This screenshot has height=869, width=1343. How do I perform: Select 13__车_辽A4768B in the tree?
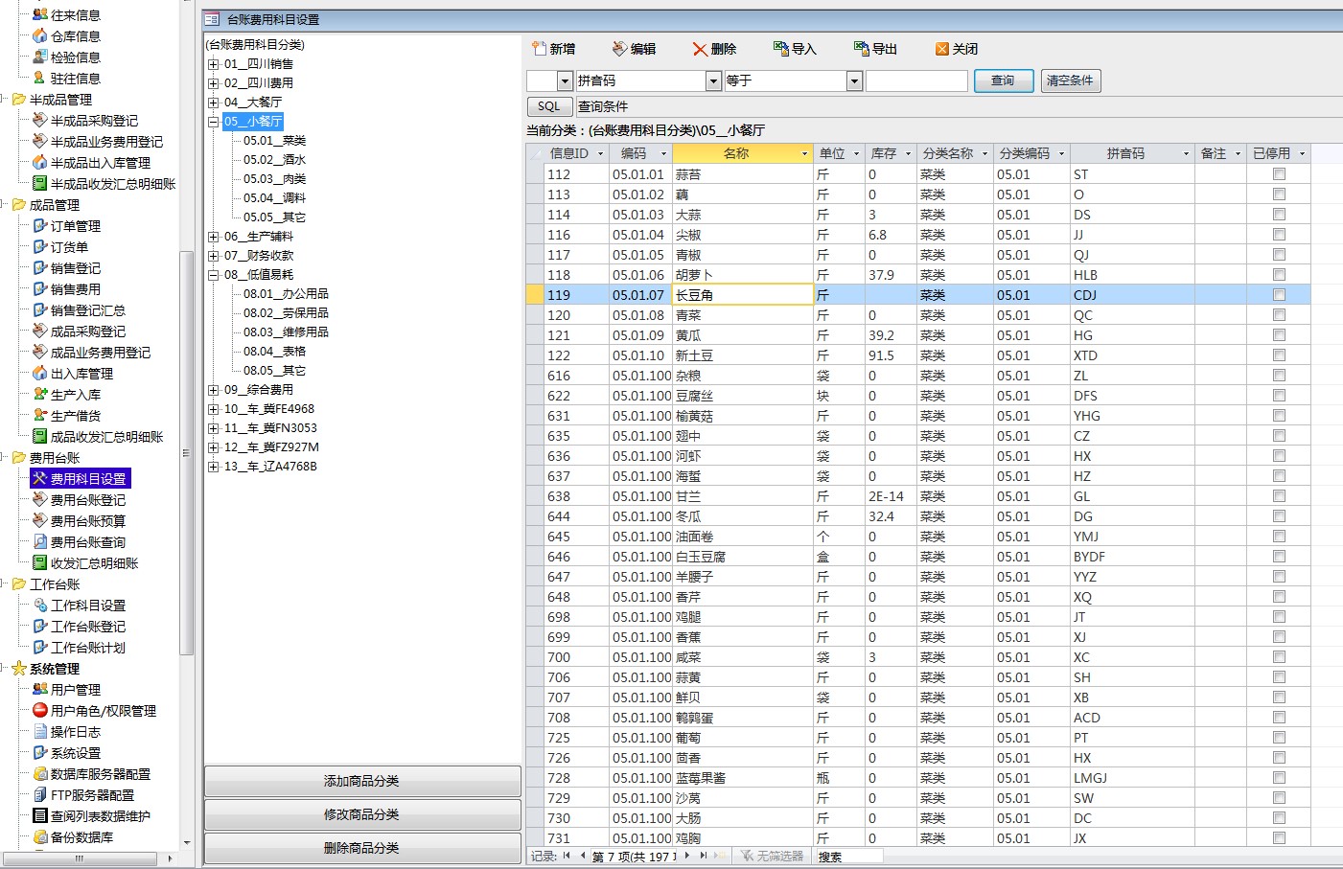270,467
